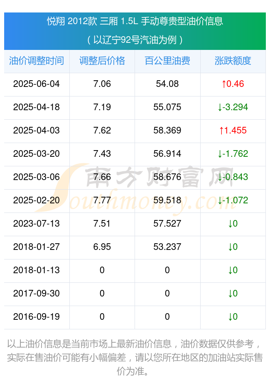Click the ↓0 change in 2016-09-19 row
270x383 pixels.
(233, 317)
